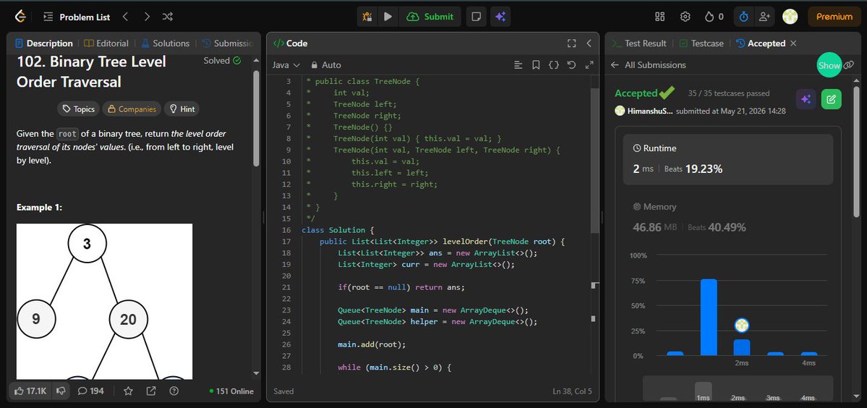867x408 pixels.
Task: Open the Problem List panel
Action: click(x=77, y=17)
